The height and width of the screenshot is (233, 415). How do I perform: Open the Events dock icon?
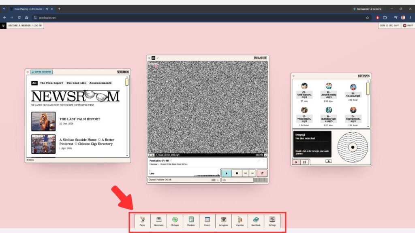(x=207, y=221)
